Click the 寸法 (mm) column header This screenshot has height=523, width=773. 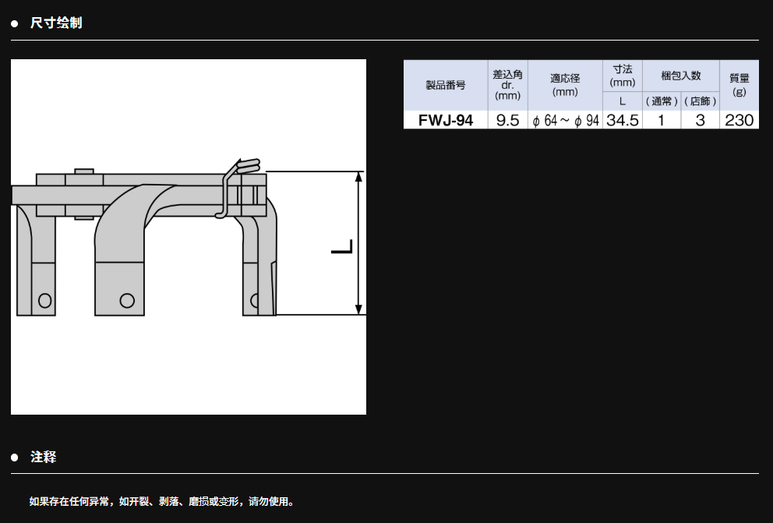[622, 76]
